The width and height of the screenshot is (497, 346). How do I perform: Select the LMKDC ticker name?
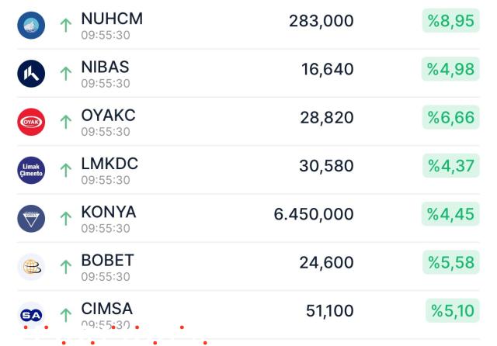pyautogui.click(x=109, y=164)
